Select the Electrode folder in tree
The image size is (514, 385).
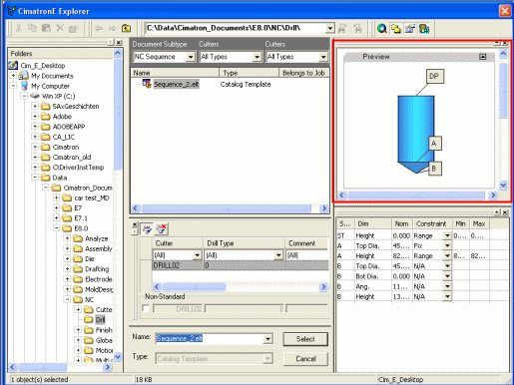99,279
